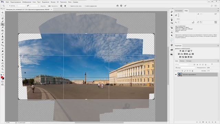The height and width of the screenshot is (124, 220).
Task: Toggle Delete Cropped Pixels checkbox
Action: click(69, 6)
